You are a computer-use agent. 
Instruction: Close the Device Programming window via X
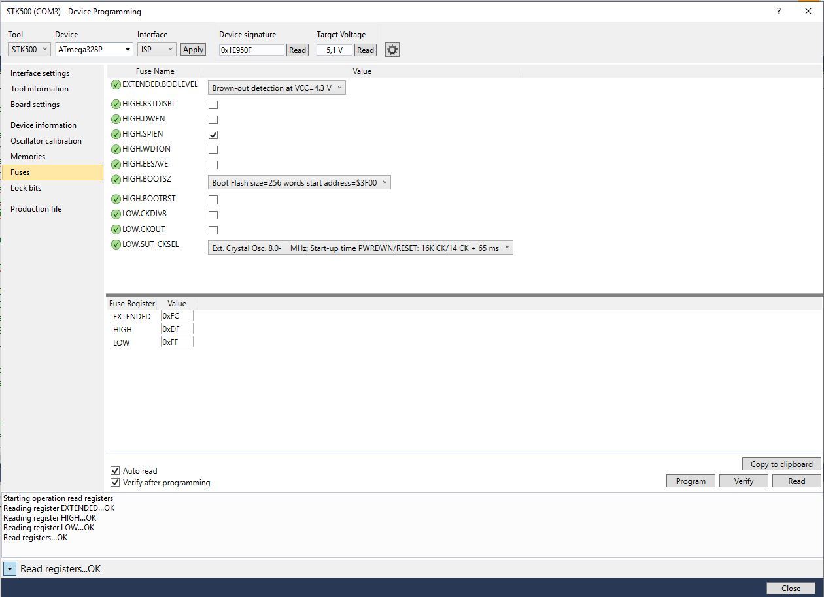pos(808,11)
